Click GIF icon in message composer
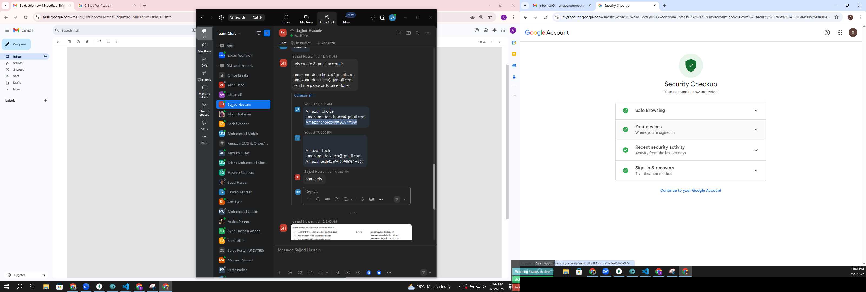The width and height of the screenshot is (866, 292). click(x=300, y=273)
